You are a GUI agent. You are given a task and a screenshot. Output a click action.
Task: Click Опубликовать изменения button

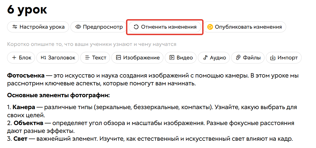pyautogui.click(x=244, y=27)
